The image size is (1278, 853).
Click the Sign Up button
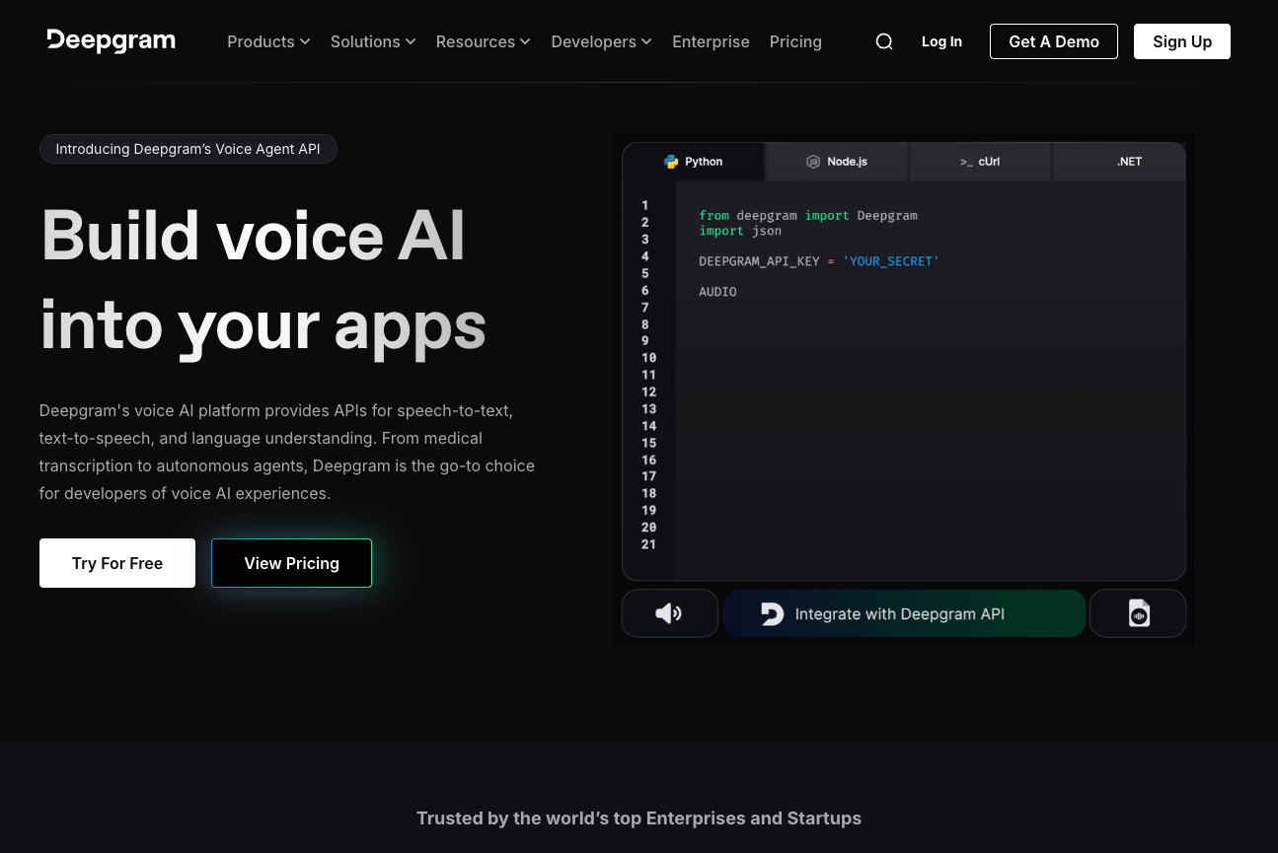(x=1182, y=41)
